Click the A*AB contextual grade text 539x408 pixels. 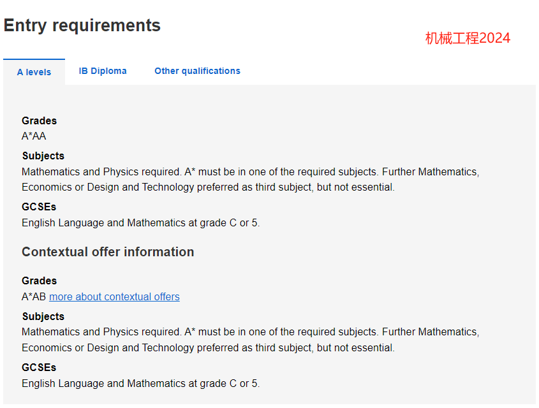pyautogui.click(x=34, y=296)
